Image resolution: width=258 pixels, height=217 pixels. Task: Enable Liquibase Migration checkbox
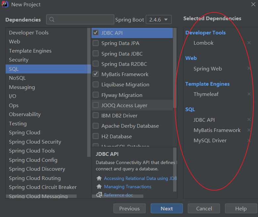(95, 84)
